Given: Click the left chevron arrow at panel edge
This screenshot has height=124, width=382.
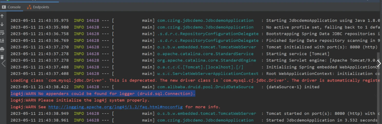Looking at the screenshot, I should click(3, 64).
